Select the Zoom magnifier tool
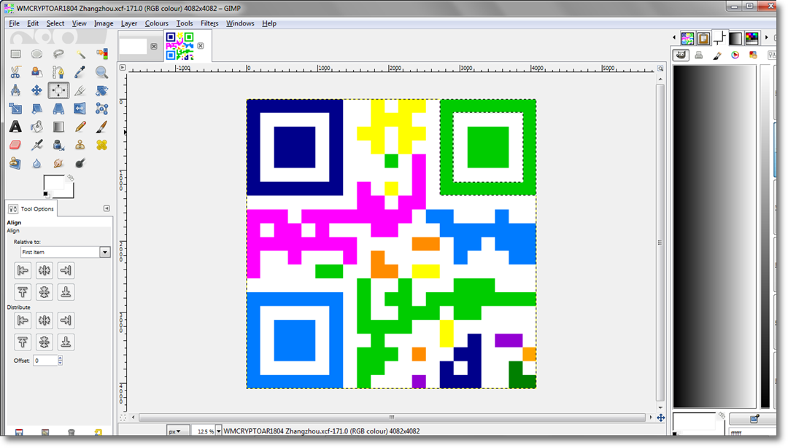 point(101,72)
